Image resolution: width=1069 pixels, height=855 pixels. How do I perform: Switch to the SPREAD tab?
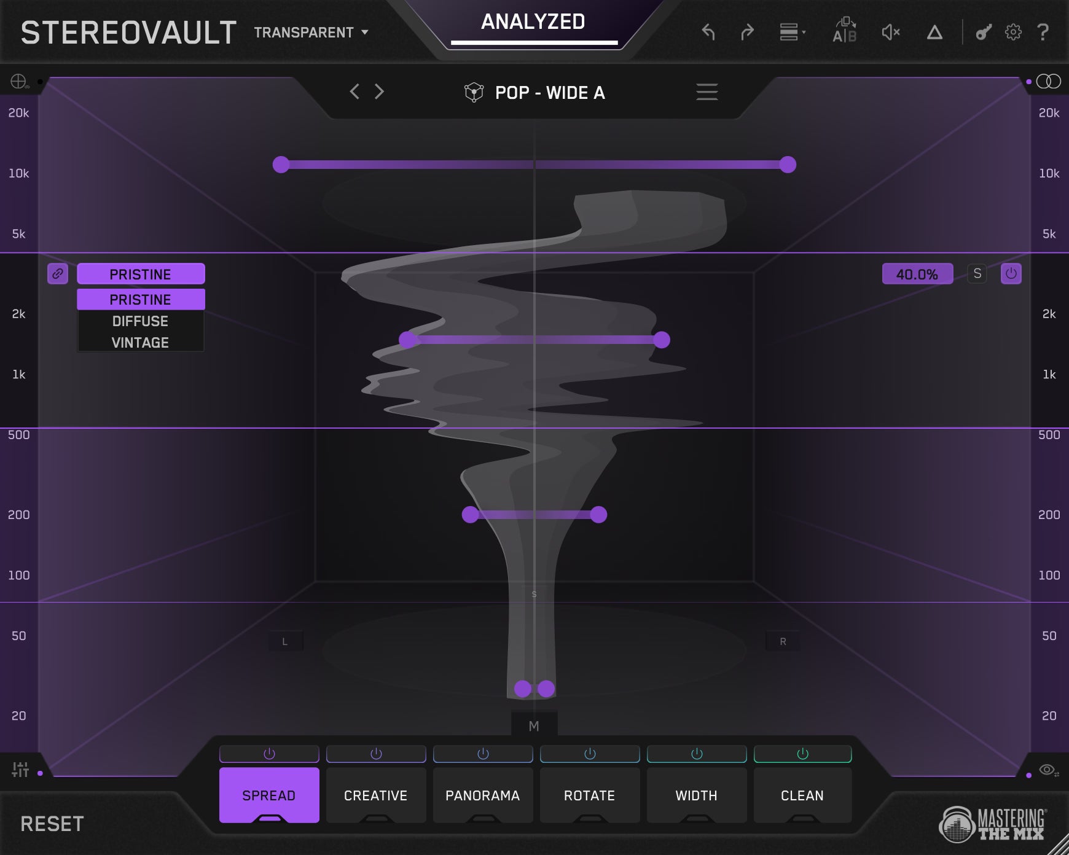click(269, 795)
